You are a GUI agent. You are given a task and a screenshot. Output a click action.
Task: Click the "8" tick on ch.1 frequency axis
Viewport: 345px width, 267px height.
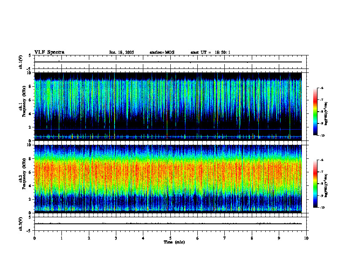pos(30,86)
